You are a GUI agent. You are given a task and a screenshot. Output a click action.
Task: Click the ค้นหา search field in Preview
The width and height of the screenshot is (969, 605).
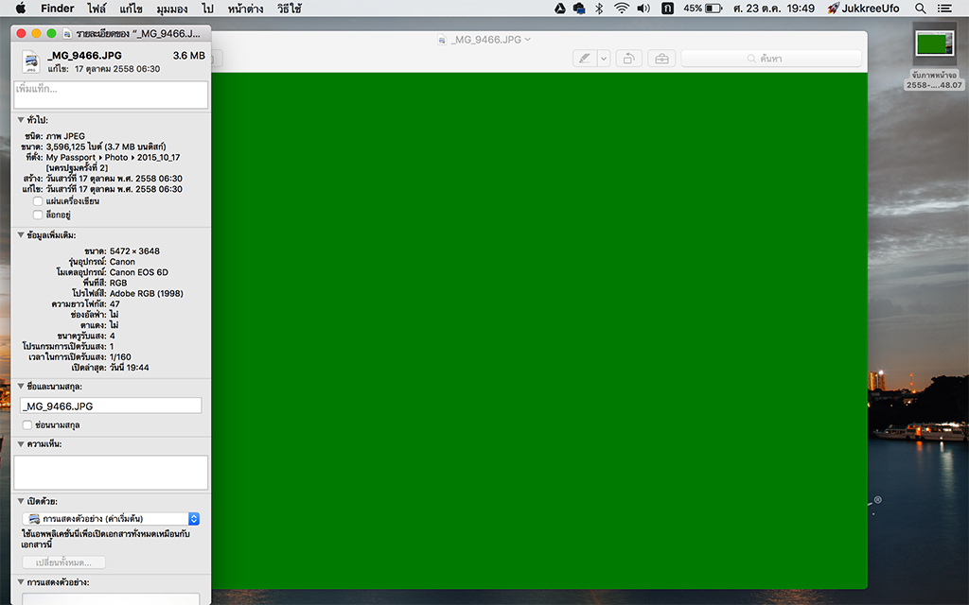(x=771, y=59)
